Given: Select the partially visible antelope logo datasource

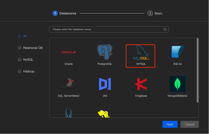Looking at the screenshot, I should pyautogui.click(x=69, y=113).
